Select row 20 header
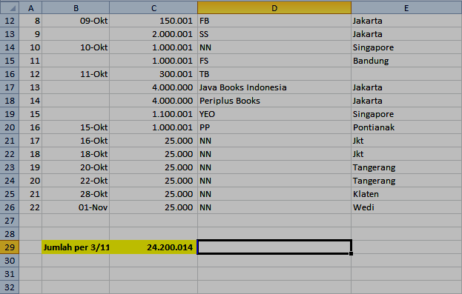This screenshot has height=294, width=462. tap(10, 127)
